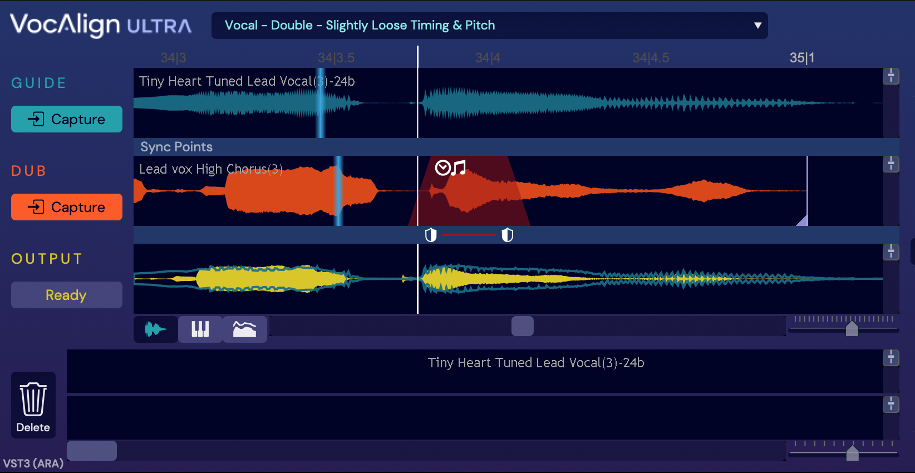Click the Guide track vertical zoom control
The width and height of the screenshot is (915, 473).
(891, 76)
